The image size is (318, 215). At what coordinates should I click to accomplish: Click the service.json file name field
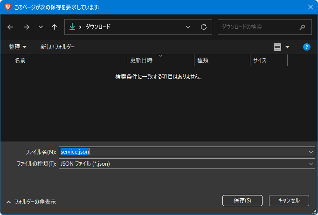coord(182,152)
